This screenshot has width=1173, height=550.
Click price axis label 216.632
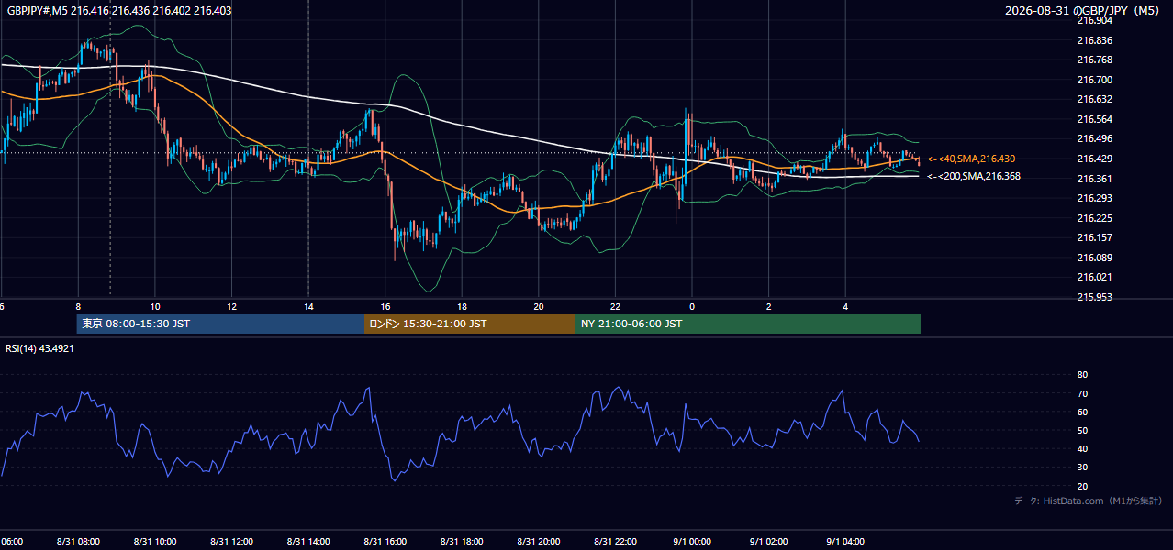coord(1094,100)
